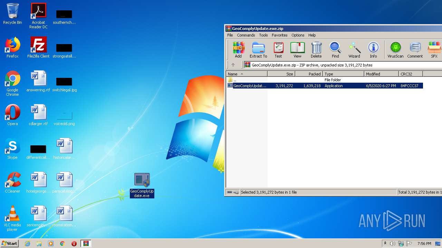Run VirusScan from the toolbar
This screenshot has width=442, height=248.
click(395, 50)
